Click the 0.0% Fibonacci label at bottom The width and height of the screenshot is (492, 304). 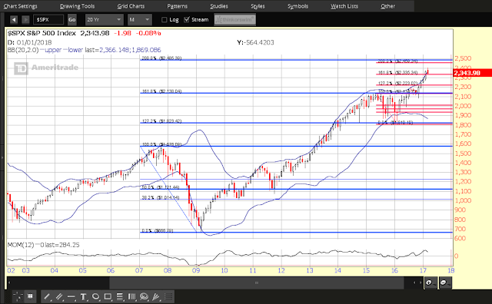coord(157,230)
